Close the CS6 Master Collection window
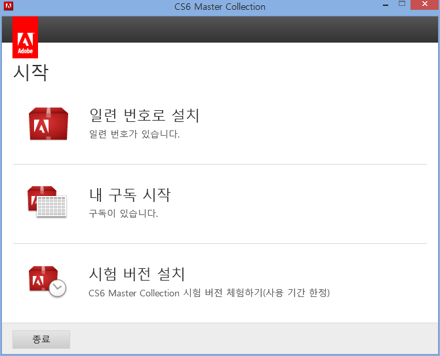 click(x=424, y=5)
